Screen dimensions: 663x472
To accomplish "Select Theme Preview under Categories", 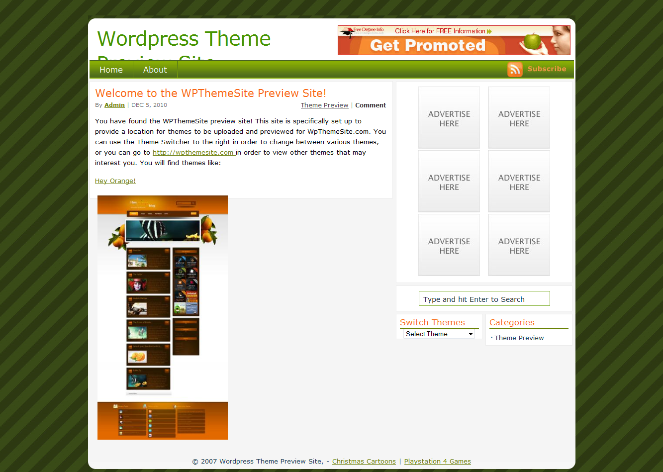I will click(519, 338).
